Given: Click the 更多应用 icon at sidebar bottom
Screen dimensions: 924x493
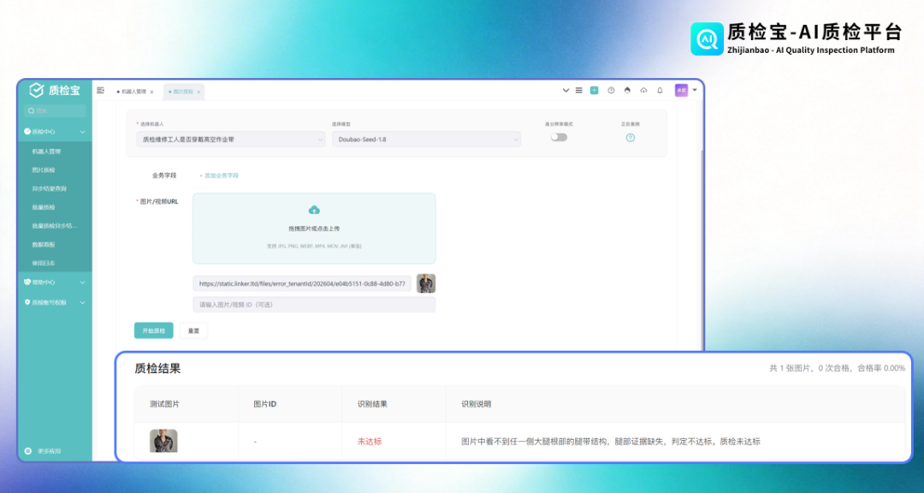Looking at the screenshot, I should (x=27, y=451).
